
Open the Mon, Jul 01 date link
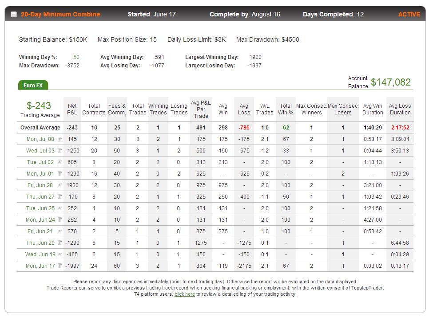[x=40, y=173]
